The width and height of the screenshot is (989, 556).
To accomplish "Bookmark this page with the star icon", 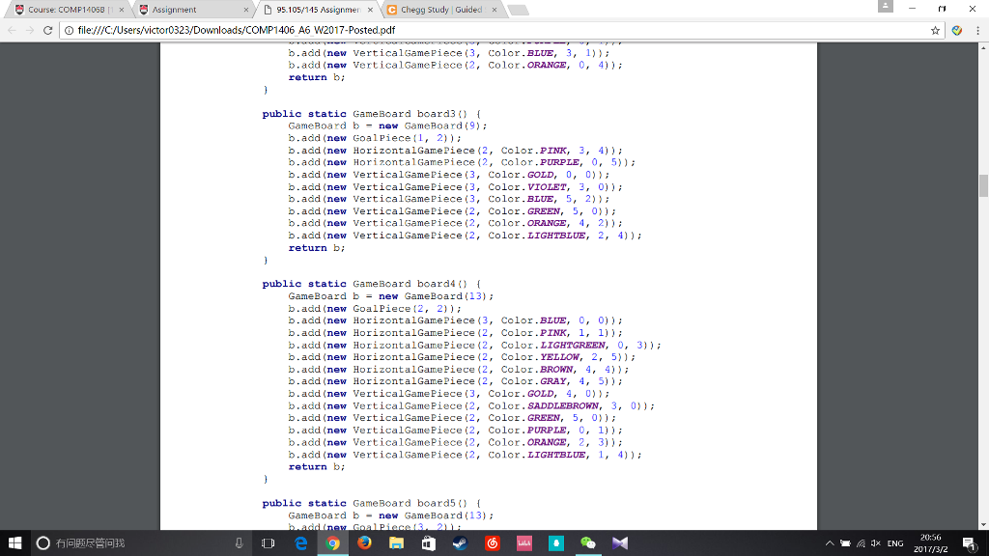I will [x=936, y=30].
